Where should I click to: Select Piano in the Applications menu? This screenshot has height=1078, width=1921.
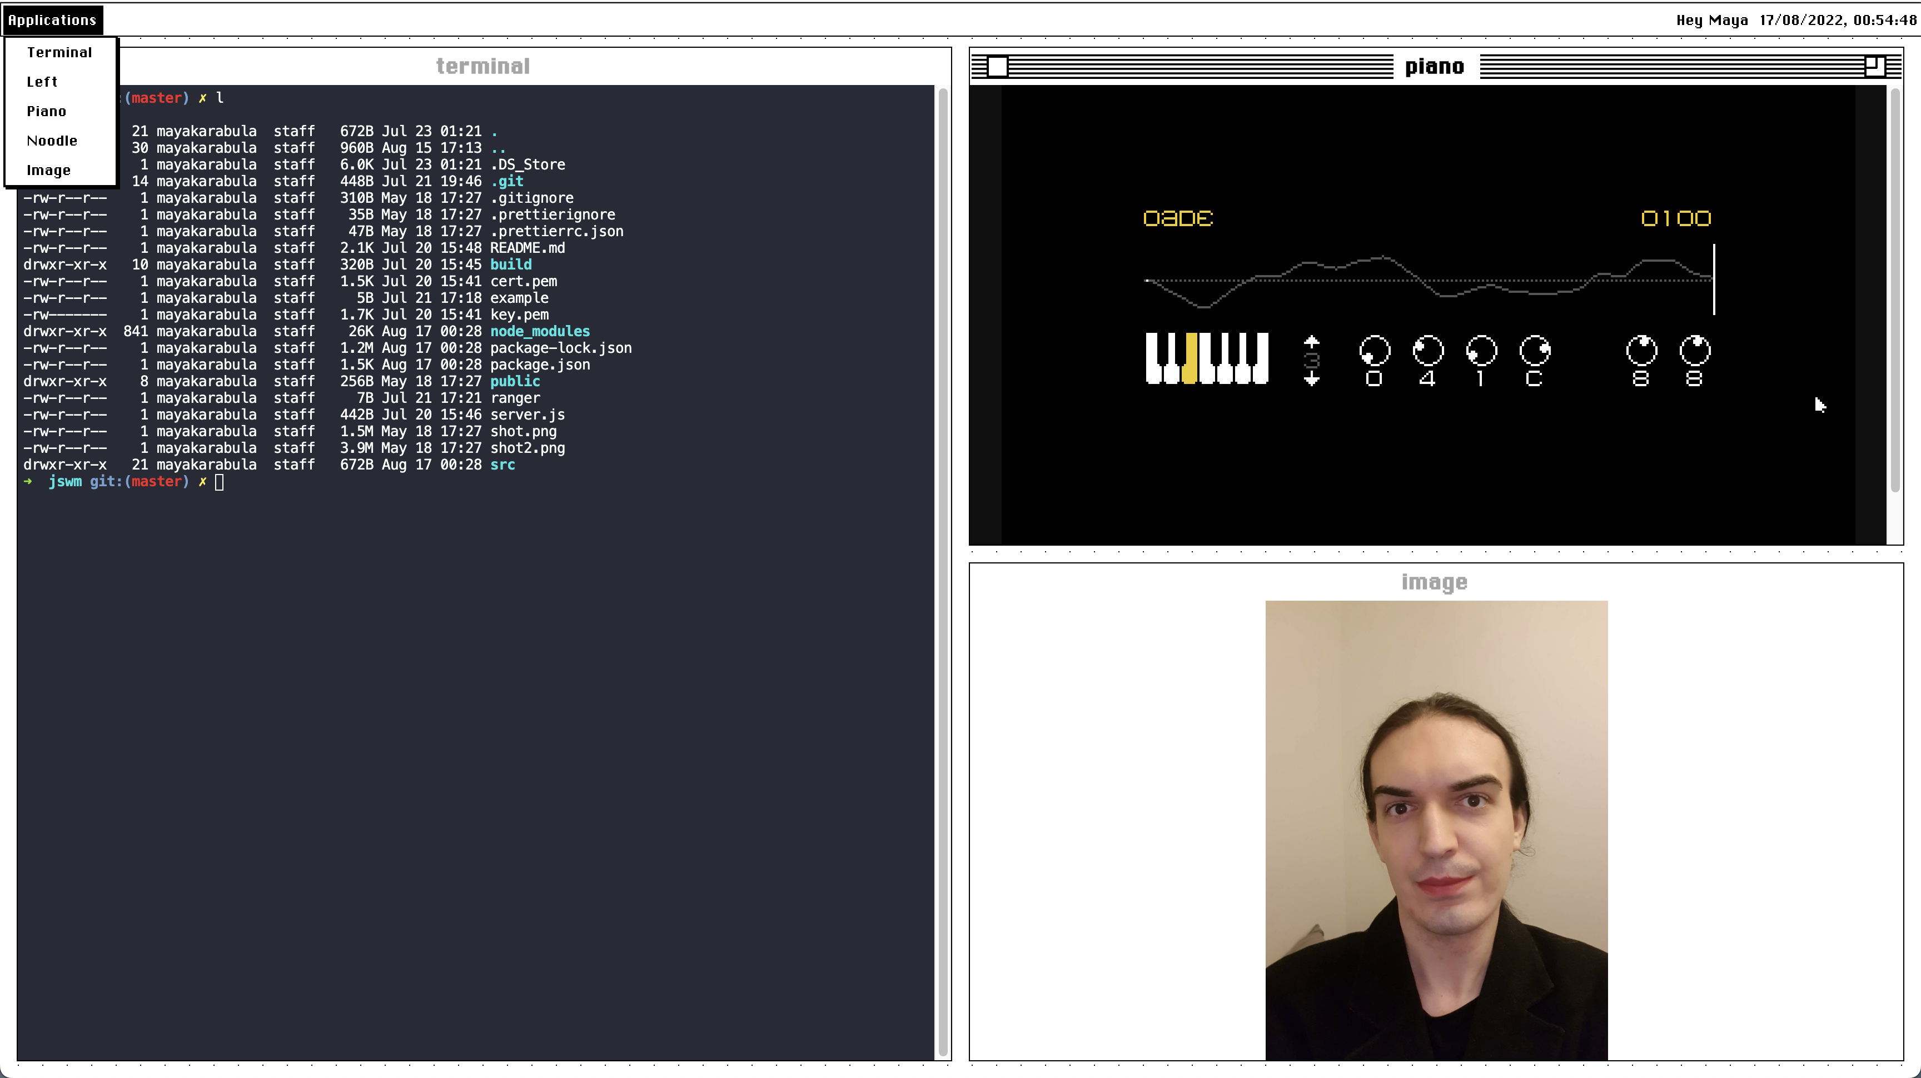pyautogui.click(x=46, y=111)
